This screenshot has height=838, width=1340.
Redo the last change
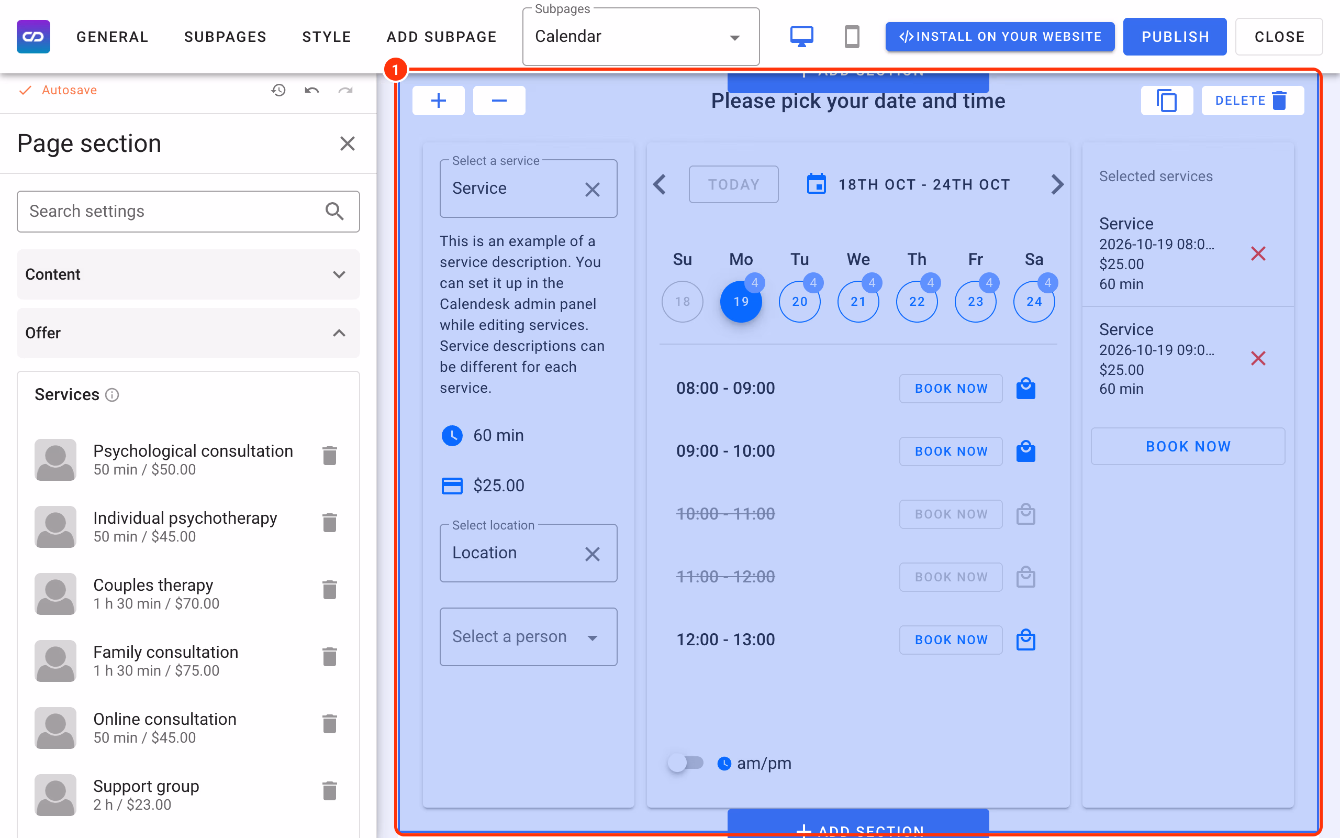(345, 90)
